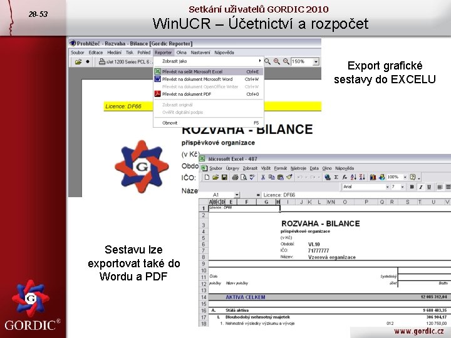Open the Editace menu
Image resolution: width=451 pixels, height=338 pixels.
(96, 53)
